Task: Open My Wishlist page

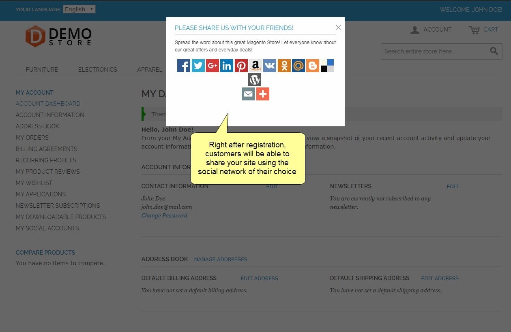Action: click(34, 183)
